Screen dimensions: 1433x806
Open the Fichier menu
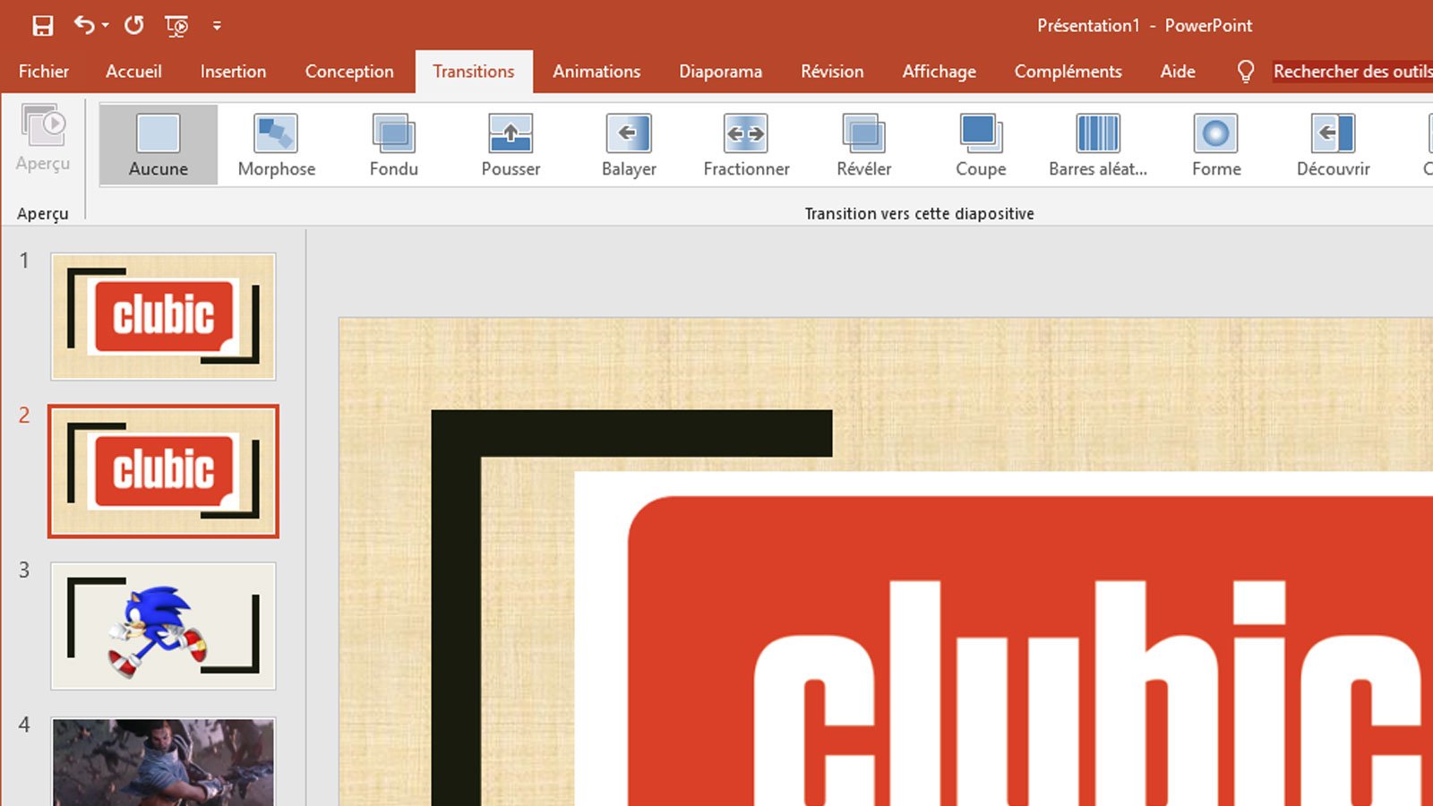pyautogui.click(x=43, y=72)
